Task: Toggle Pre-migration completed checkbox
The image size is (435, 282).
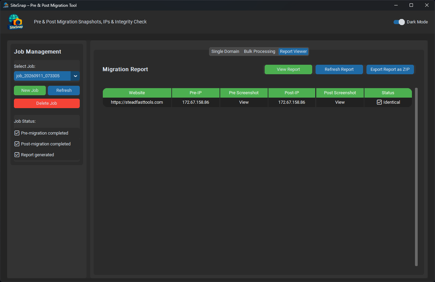Action: pos(17,133)
